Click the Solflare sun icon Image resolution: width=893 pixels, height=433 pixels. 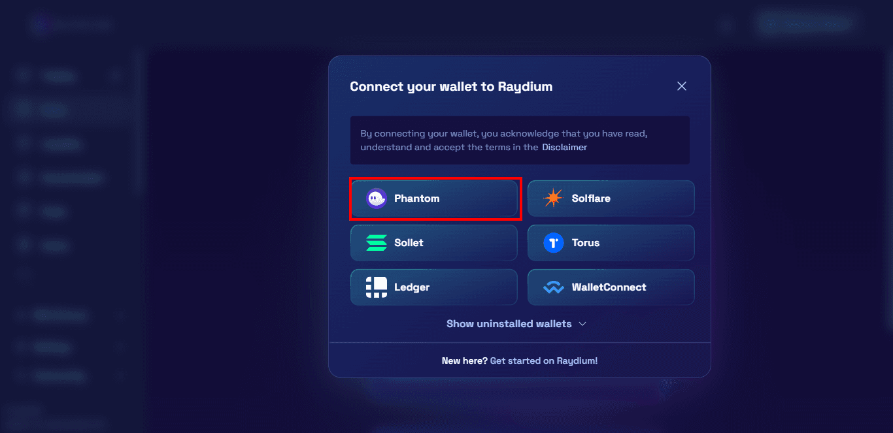coord(553,198)
